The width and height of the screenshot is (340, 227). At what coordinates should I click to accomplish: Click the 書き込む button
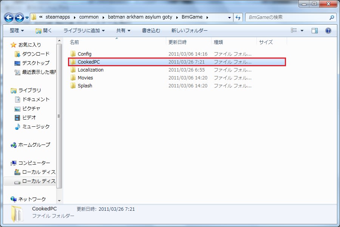tap(151, 31)
